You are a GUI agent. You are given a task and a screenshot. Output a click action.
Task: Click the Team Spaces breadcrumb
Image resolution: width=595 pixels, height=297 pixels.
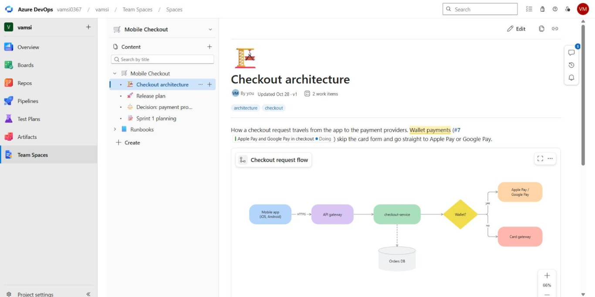click(137, 9)
